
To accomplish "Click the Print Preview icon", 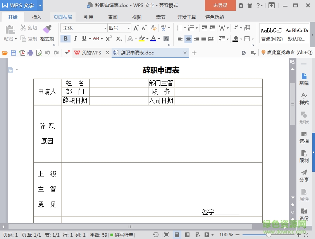I will [x=39, y=53].
